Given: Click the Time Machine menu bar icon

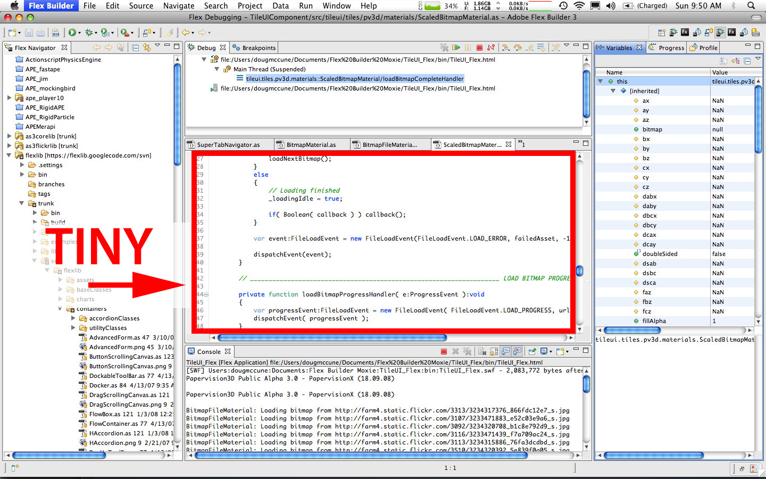Looking at the screenshot, I should click(x=563, y=5).
